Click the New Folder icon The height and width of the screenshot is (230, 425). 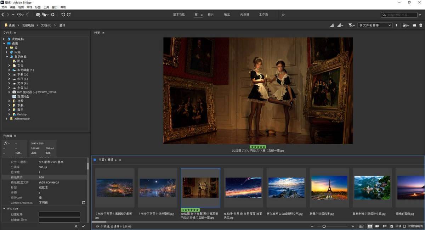pyautogui.click(x=414, y=25)
